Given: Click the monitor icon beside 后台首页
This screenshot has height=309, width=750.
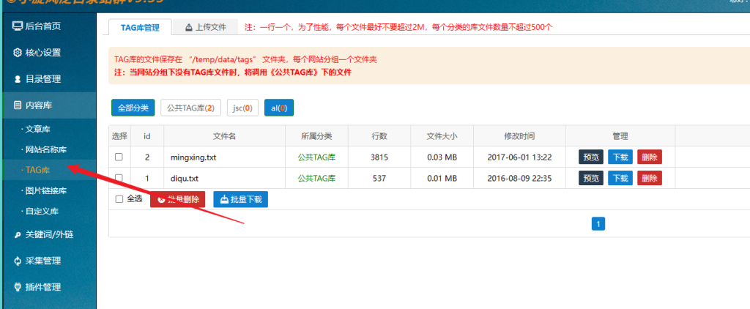Looking at the screenshot, I should point(18,26).
